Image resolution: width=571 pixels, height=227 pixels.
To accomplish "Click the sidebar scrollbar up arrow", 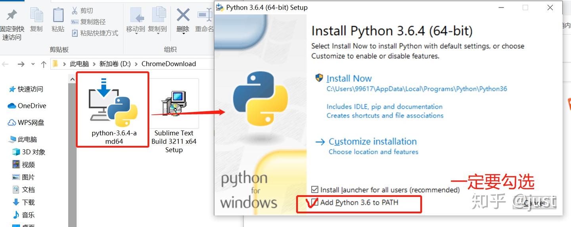I will tap(72, 79).
